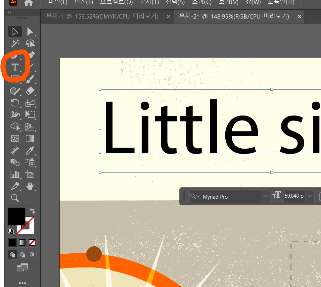
Task: Enable Draw Behind mode
Action: click(22, 255)
